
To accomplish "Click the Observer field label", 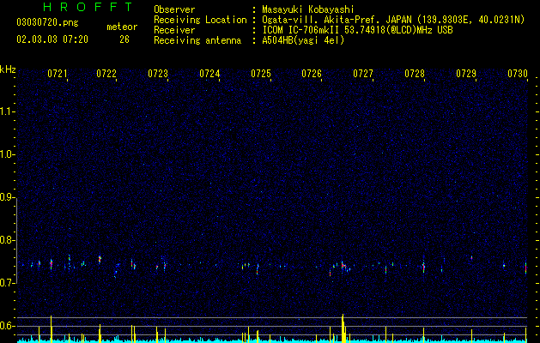I will coord(174,9).
